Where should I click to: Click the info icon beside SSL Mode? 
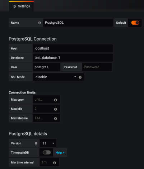coord(80,77)
